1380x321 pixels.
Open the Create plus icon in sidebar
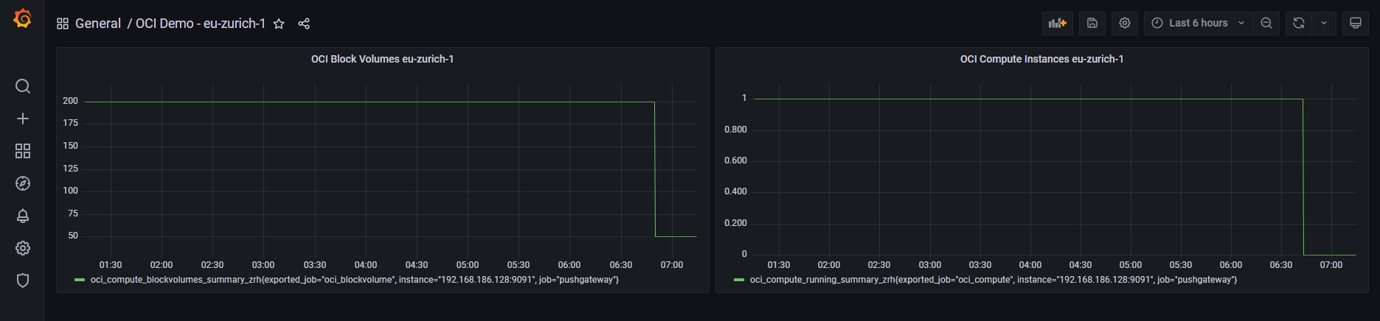coord(23,119)
